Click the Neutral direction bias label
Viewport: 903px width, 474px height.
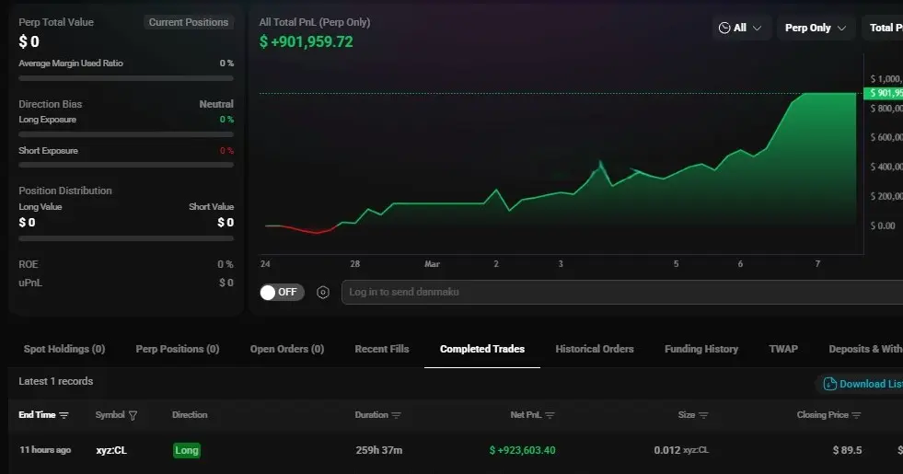coord(216,104)
